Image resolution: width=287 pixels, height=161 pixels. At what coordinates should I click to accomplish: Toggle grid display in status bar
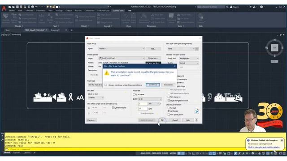click(179, 153)
